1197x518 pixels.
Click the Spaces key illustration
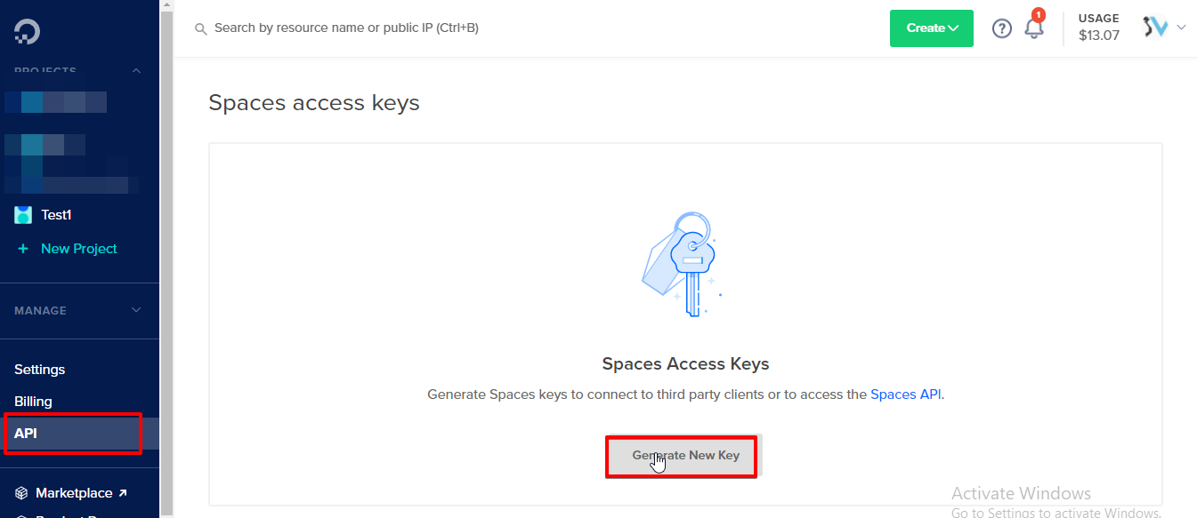pyautogui.click(x=681, y=264)
